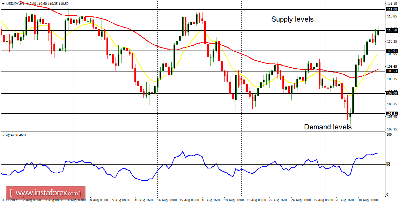The image size is (399, 204).
Task: Click the Supply levels text annotation
Action: pos(292,20)
